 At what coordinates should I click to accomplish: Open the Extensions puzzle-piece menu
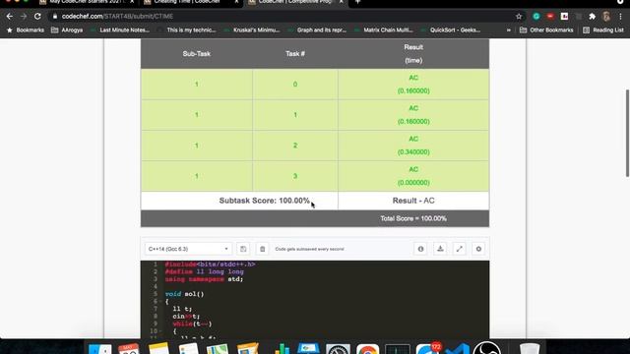point(592,17)
